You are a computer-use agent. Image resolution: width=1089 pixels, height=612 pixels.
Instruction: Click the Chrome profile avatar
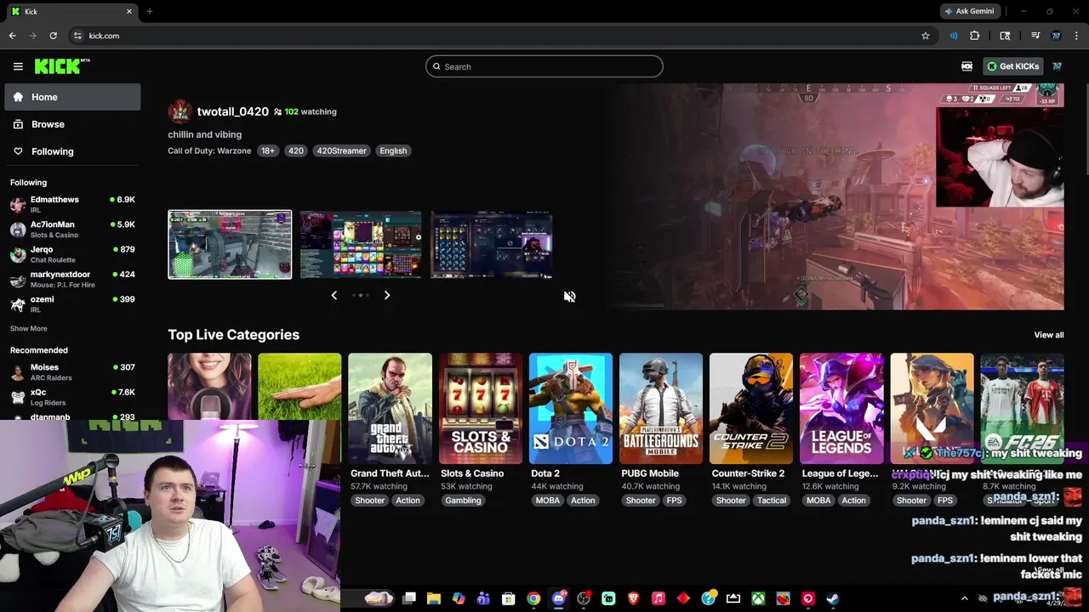[1056, 36]
